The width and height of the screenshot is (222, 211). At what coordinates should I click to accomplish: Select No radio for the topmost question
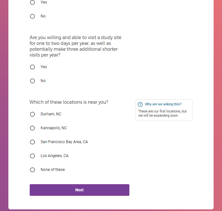click(32, 16)
